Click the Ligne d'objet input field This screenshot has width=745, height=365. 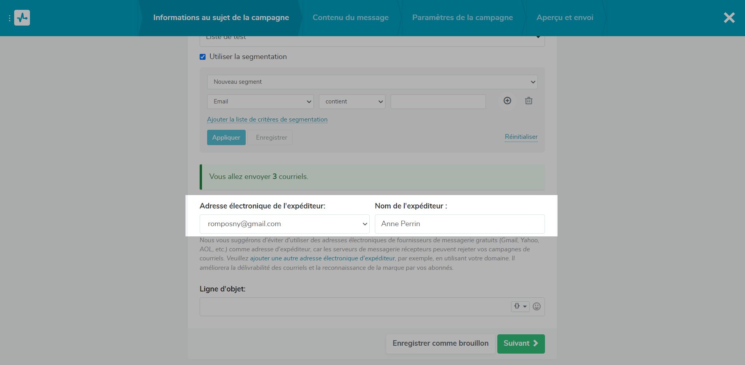pyautogui.click(x=354, y=307)
